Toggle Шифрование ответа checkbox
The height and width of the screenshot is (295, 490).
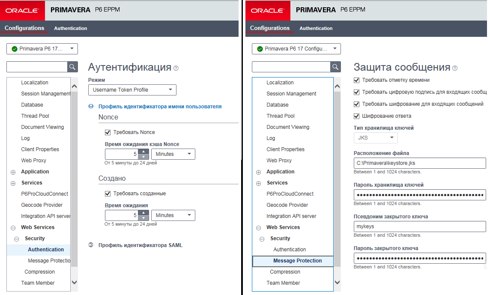[356, 116]
